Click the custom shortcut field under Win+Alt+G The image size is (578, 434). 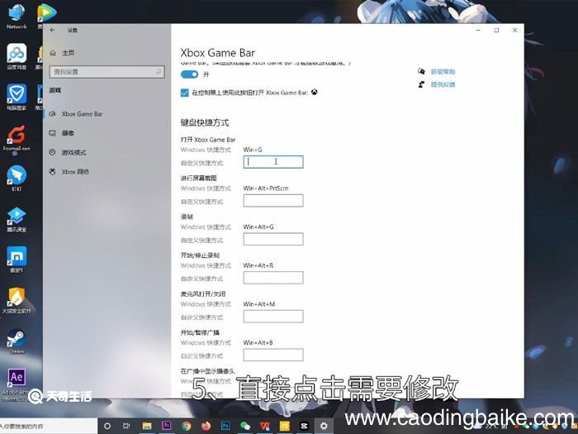point(273,239)
